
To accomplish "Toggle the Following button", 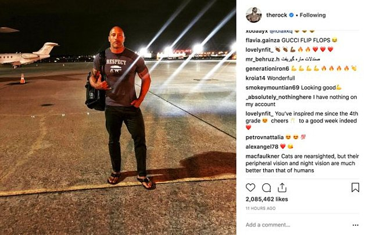I will click(x=313, y=15).
